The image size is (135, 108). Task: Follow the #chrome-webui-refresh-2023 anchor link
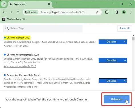pyautogui.click(x=20, y=66)
